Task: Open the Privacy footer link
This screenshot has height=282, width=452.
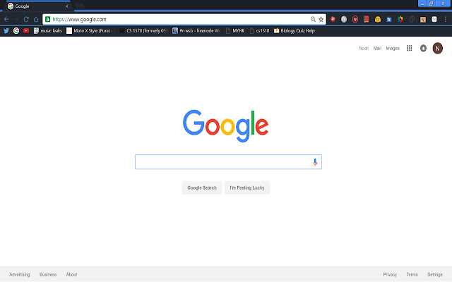Action: click(x=390, y=274)
